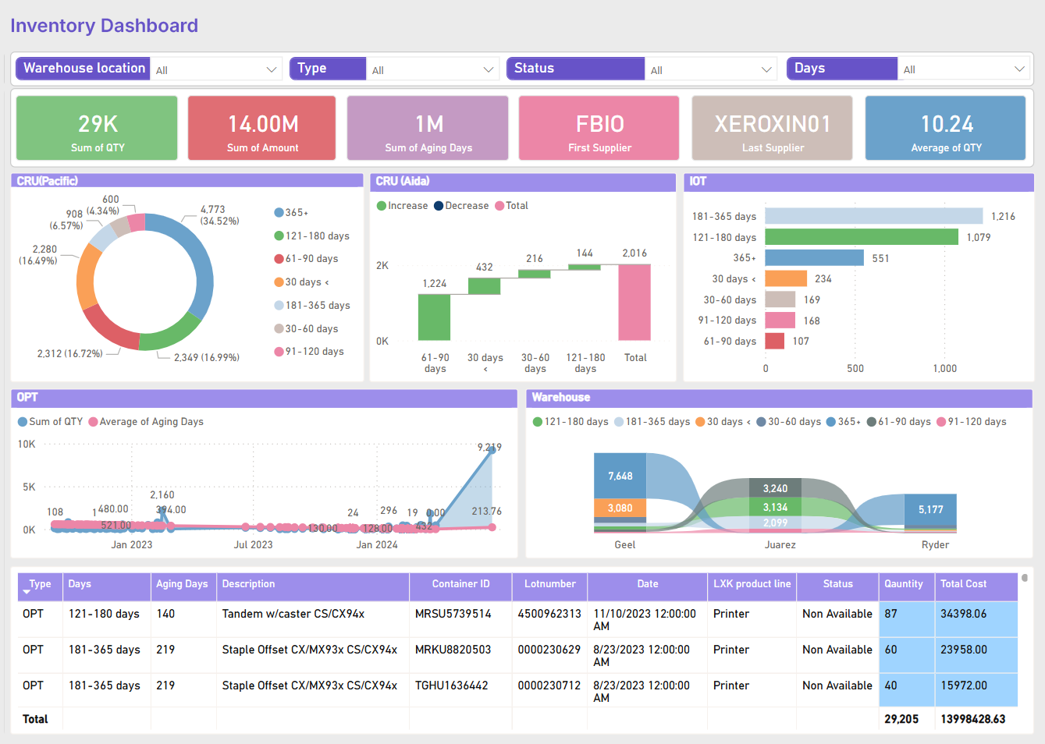Click the Sum of QTY legend dot

tap(23, 422)
